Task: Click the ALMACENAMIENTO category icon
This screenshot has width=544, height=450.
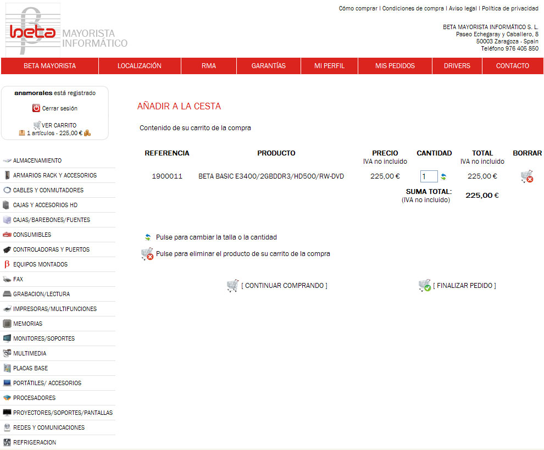Action: (x=7, y=160)
